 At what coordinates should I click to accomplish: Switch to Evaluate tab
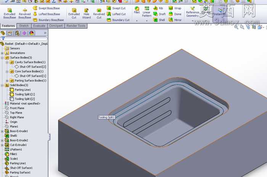(x=39, y=26)
